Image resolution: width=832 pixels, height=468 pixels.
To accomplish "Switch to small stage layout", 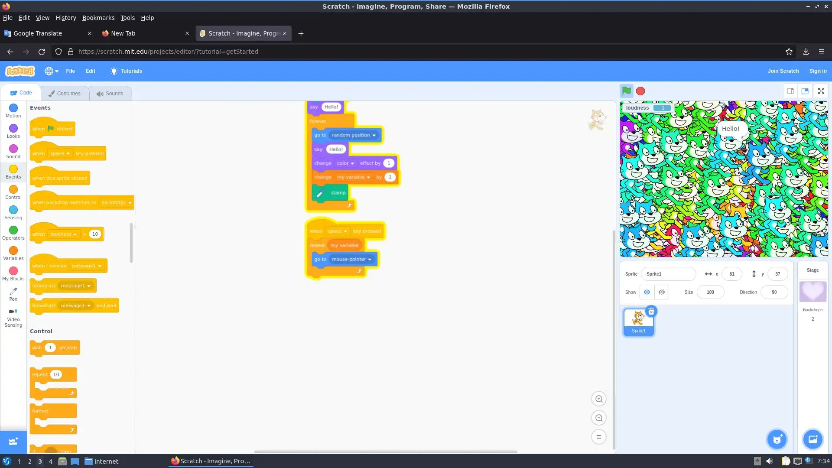I will [790, 91].
